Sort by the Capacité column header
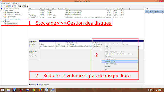The image size is (164, 92). click(x=109, y=9)
